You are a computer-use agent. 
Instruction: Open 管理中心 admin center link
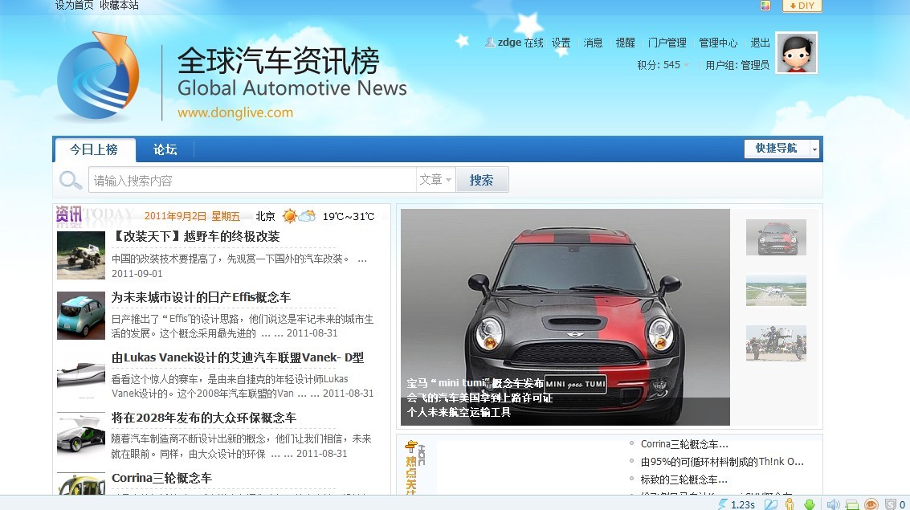click(x=718, y=43)
